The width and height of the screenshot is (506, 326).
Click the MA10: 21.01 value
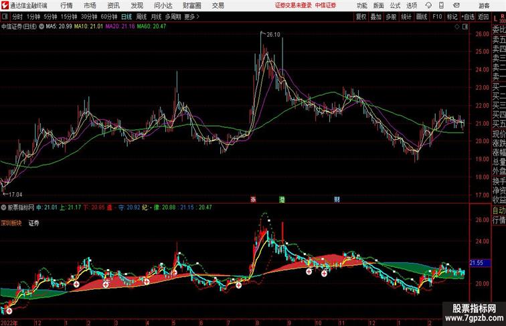[x=88, y=27]
